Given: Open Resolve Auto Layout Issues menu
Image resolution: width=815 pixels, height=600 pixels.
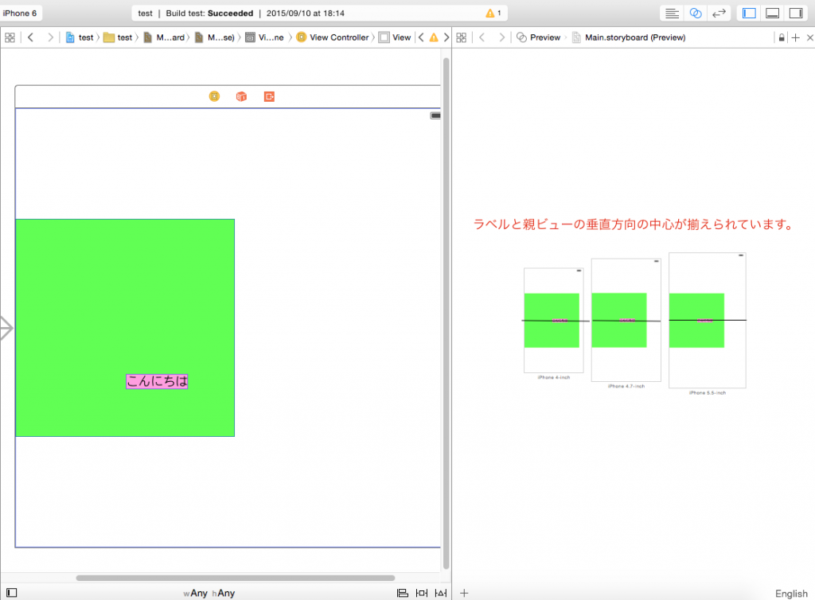Looking at the screenshot, I should (440, 593).
